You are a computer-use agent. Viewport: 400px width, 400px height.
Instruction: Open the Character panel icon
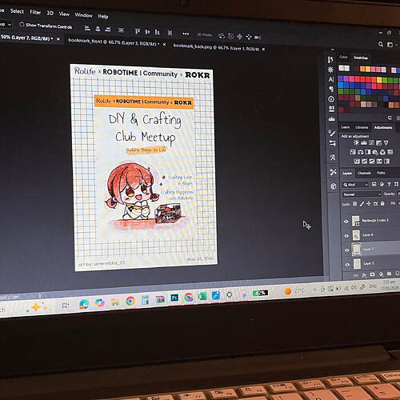pos(331,79)
